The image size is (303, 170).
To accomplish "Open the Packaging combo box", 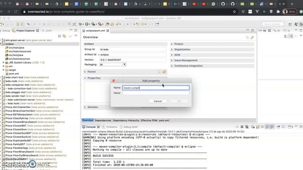I will 113,65.
